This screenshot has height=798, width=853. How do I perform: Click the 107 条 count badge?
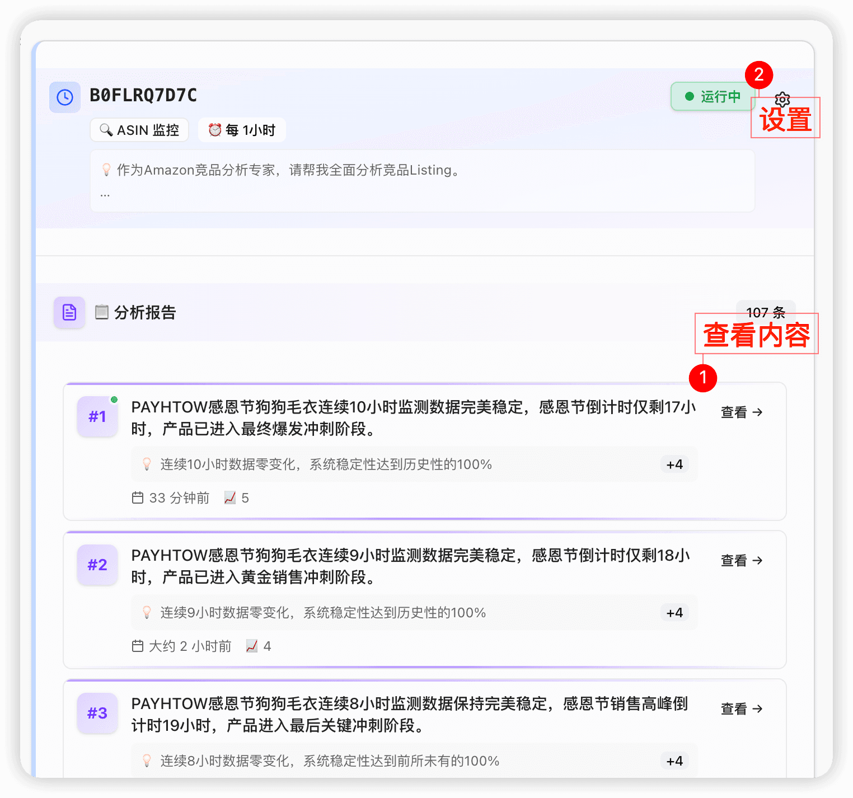point(765,312)
